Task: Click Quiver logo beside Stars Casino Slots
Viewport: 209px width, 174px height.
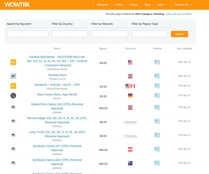Action: 13,96
